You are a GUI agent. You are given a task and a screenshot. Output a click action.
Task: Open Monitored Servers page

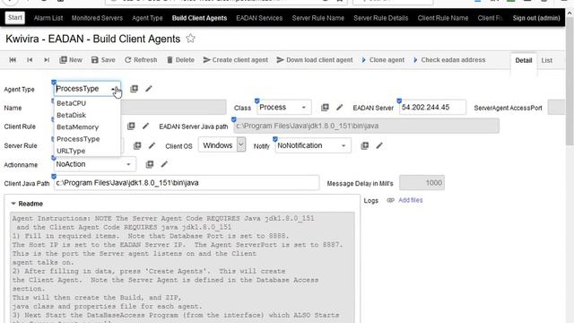click(x=97, y=18)
